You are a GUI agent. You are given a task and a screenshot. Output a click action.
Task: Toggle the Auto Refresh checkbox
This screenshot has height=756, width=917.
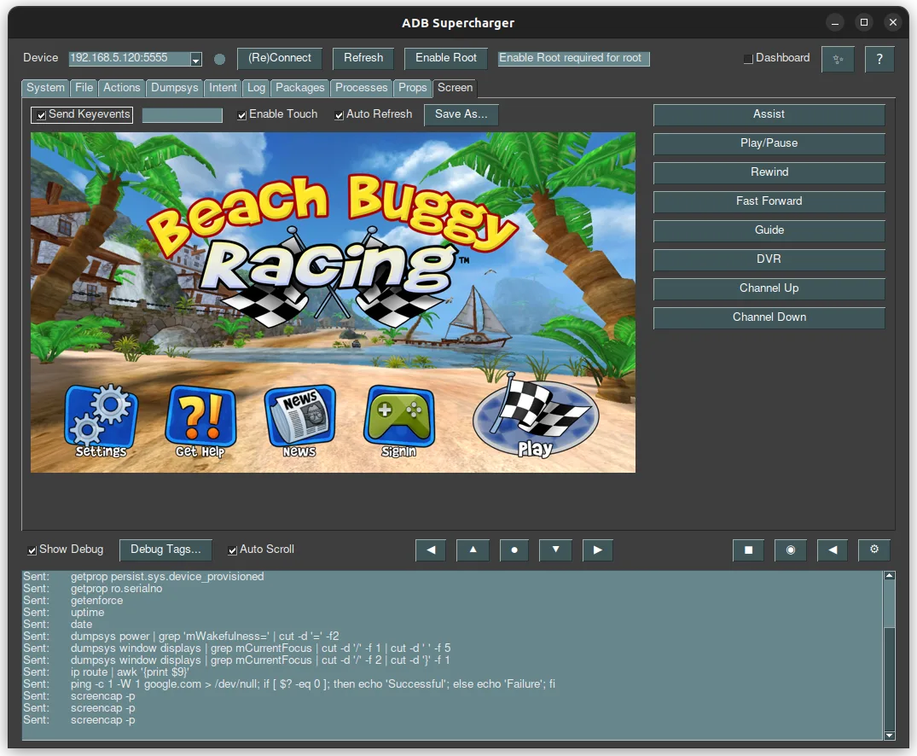click(339, 115)
